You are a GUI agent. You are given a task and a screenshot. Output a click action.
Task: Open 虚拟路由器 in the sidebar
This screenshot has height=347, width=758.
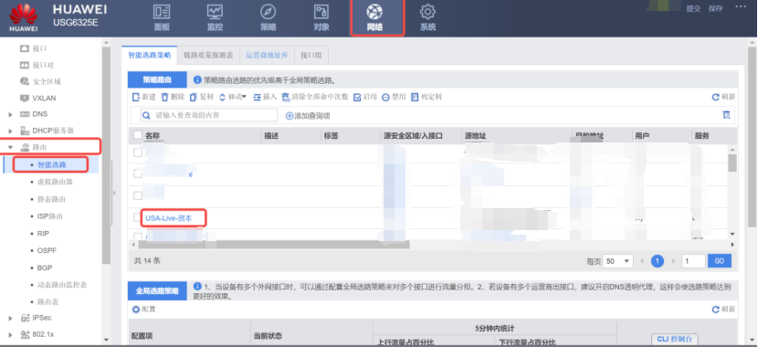55,182
